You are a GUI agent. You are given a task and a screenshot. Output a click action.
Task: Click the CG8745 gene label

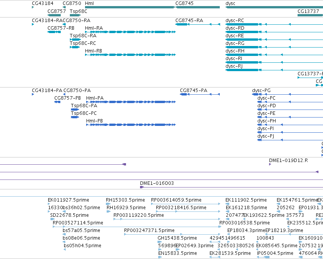(184, 3)
